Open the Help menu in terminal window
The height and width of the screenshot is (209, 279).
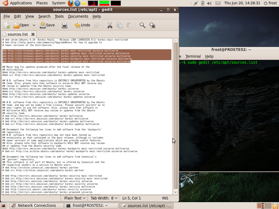pyautogui.click(x=209, y=57)
